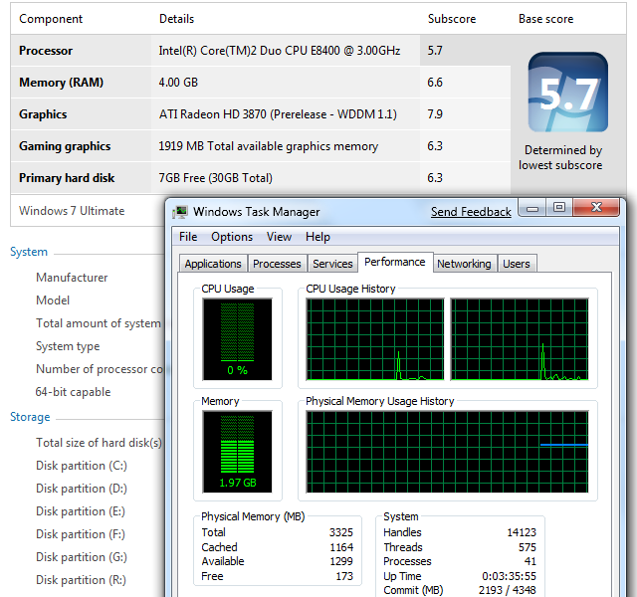
Task: Click the Physical Memory Usage History graph
Action: click(447, 452)
